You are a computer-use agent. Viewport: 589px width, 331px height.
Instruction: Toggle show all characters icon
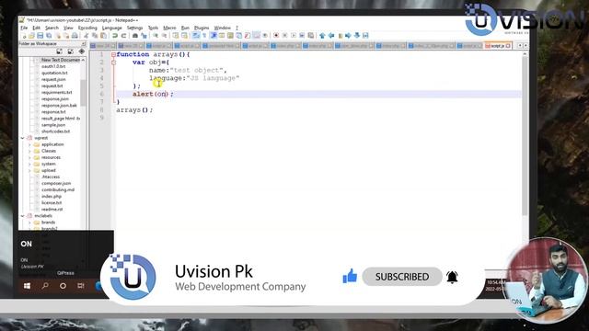pyautogui.click(x=204, y=36)
